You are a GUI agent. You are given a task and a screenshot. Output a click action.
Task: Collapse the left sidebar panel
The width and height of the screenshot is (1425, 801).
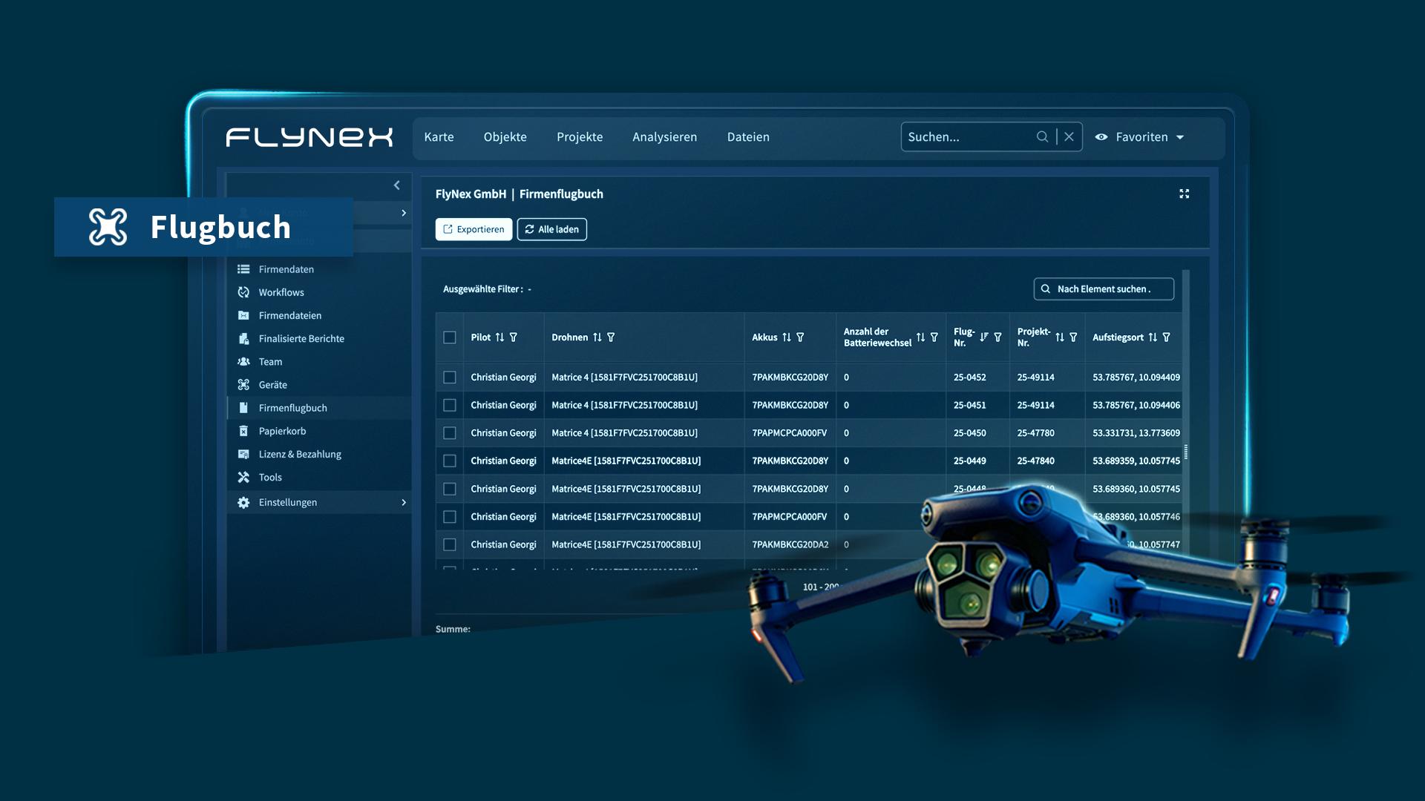click(x=396, y=185)
